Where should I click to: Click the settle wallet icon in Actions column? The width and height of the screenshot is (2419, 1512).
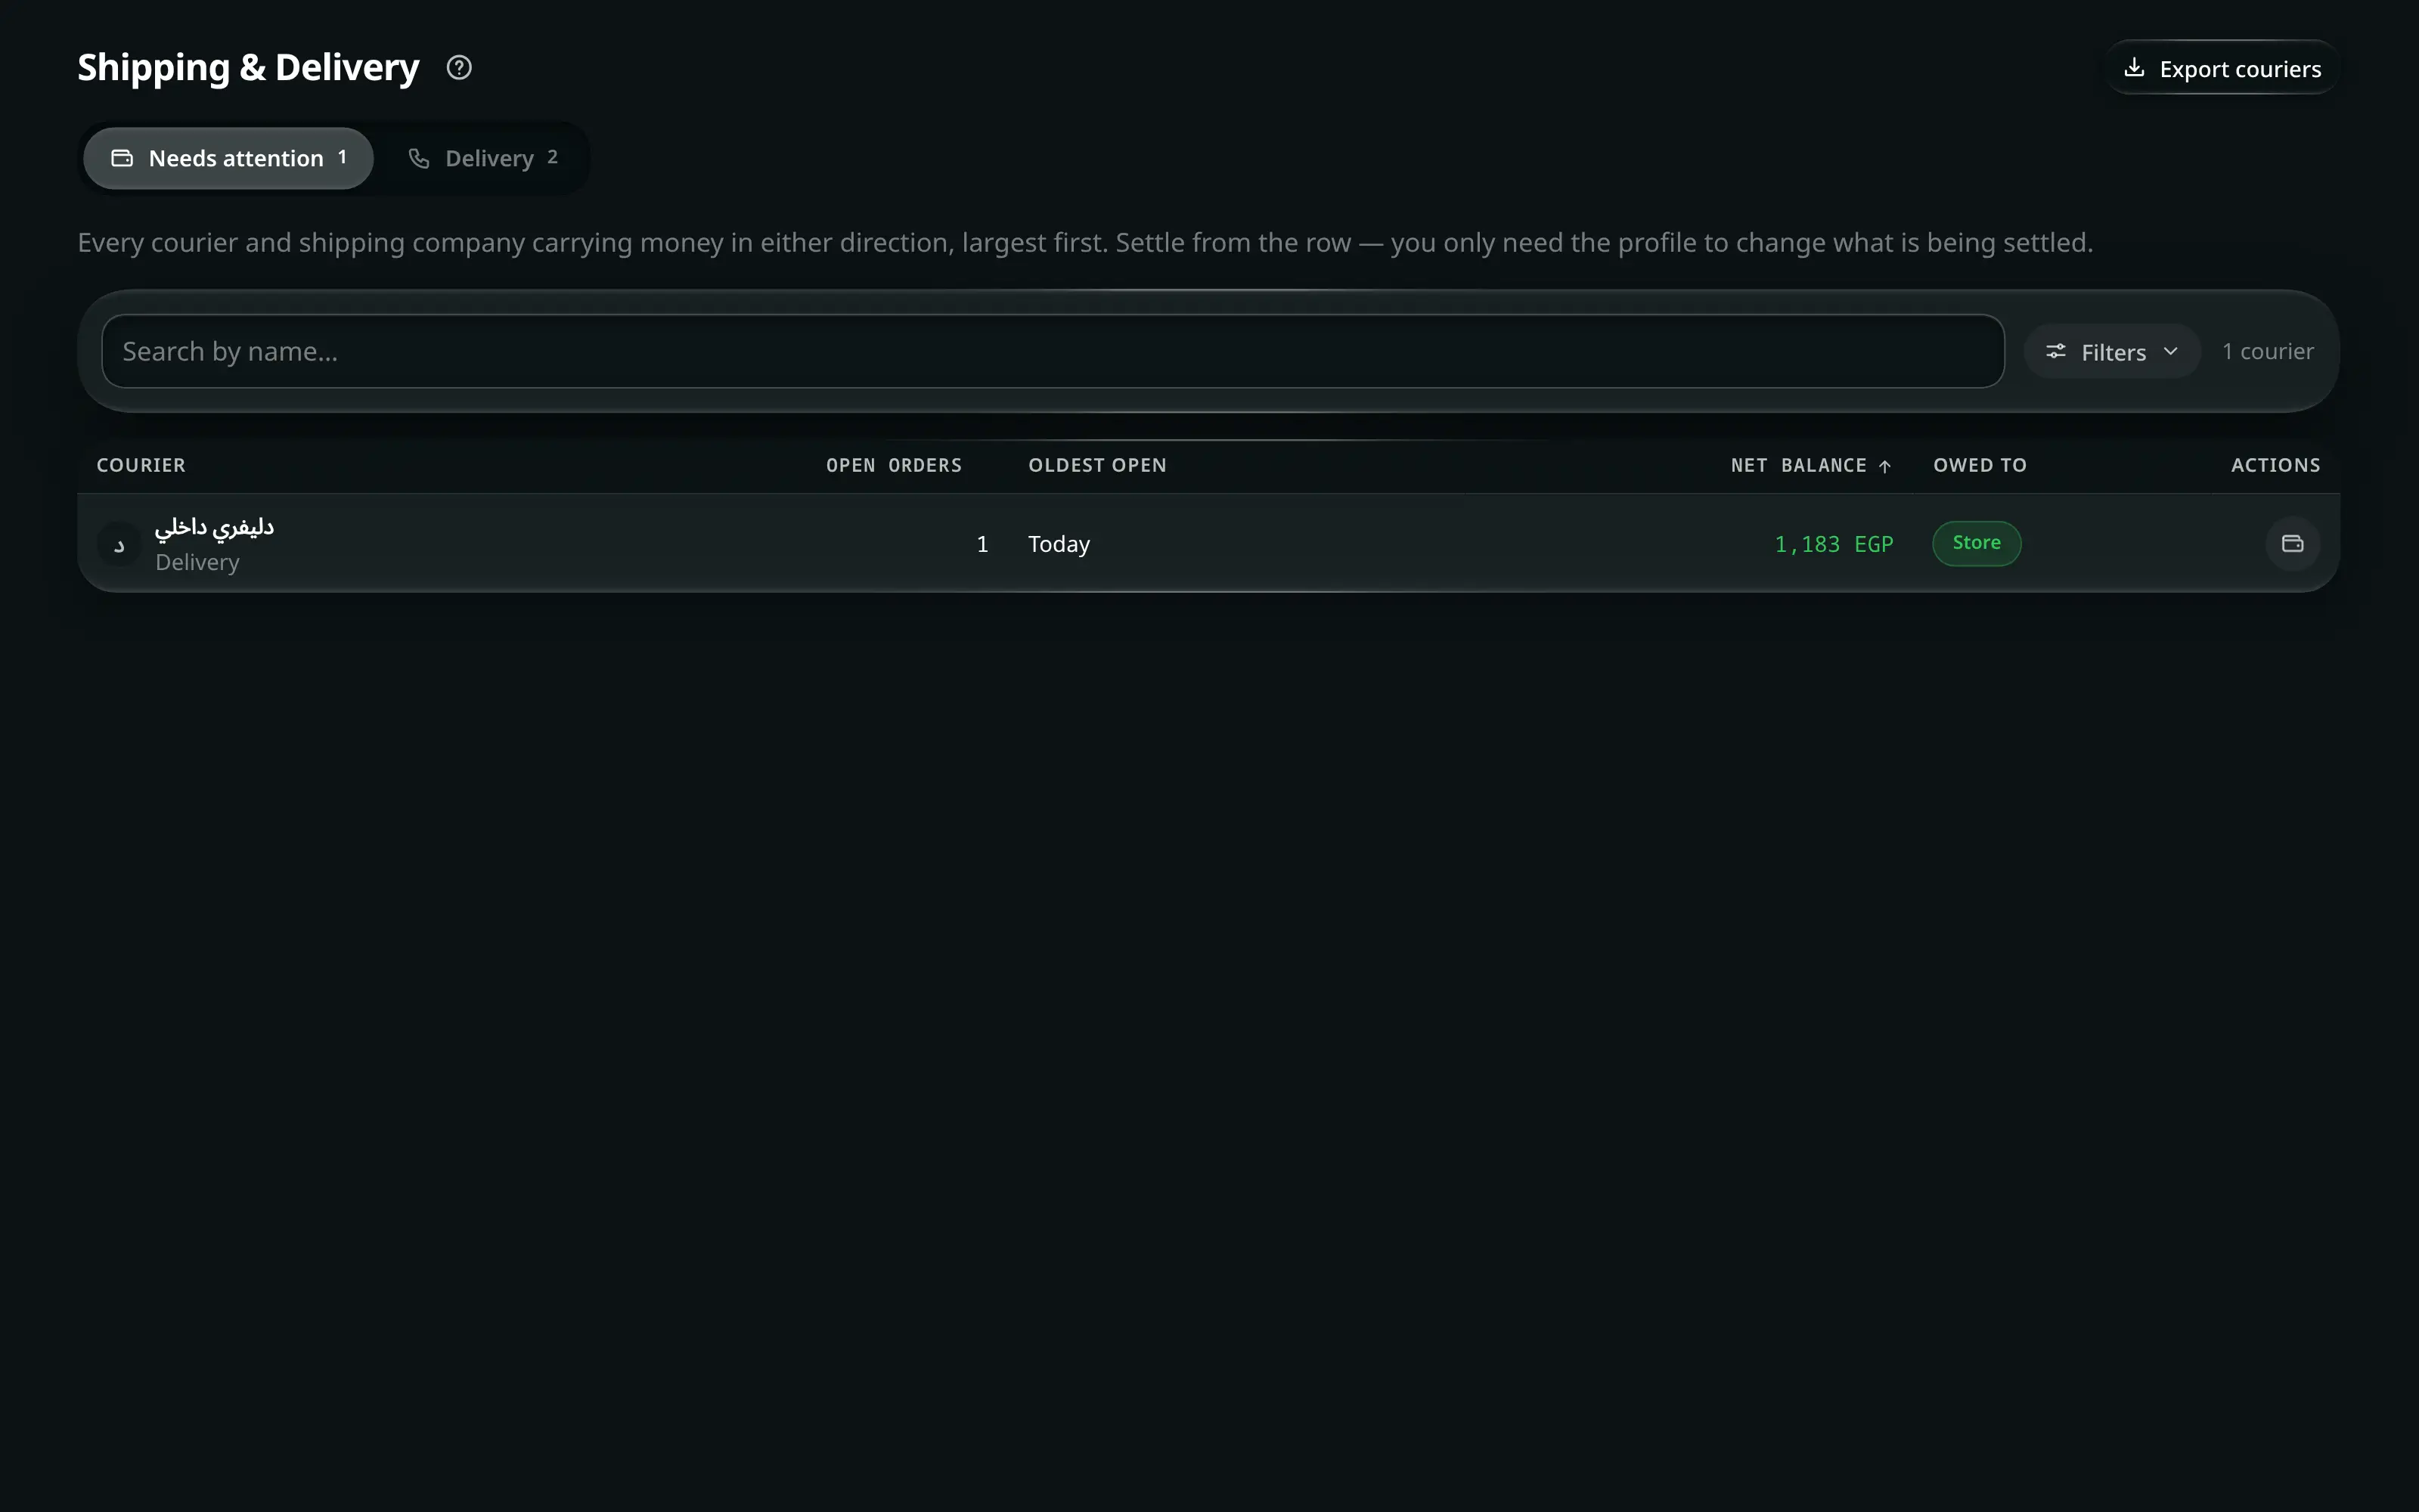tap(2292, 543)
